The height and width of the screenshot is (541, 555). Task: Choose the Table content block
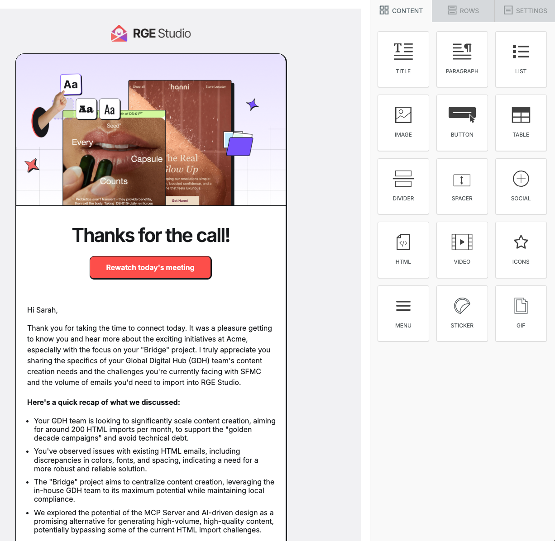click(x=521, y=123)
